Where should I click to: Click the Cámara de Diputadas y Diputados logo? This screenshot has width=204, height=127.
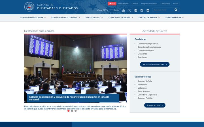click(51, 7)
